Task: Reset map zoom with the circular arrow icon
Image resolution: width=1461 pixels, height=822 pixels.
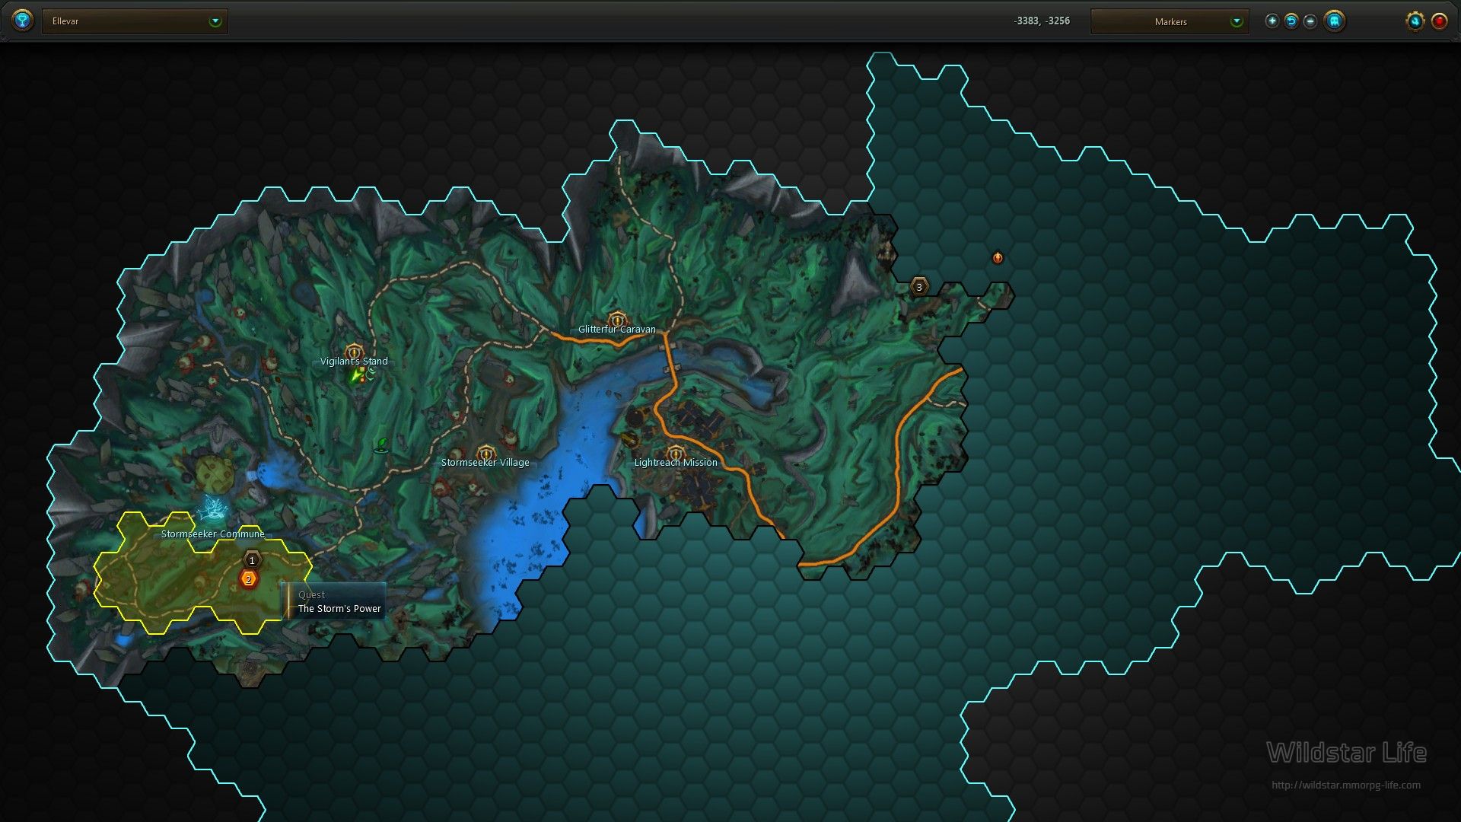Action: [1291, 21]
